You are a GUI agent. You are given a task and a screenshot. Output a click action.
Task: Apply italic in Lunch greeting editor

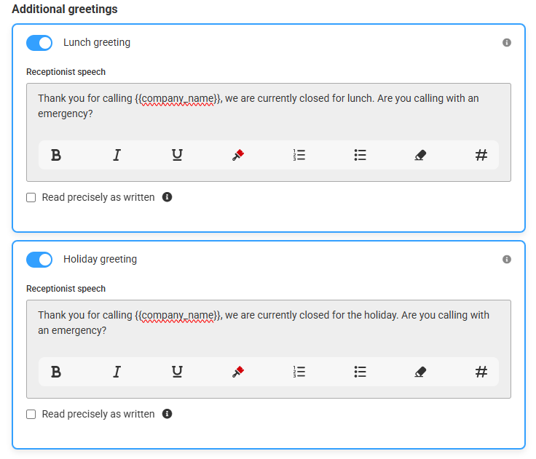click(117, 155)
